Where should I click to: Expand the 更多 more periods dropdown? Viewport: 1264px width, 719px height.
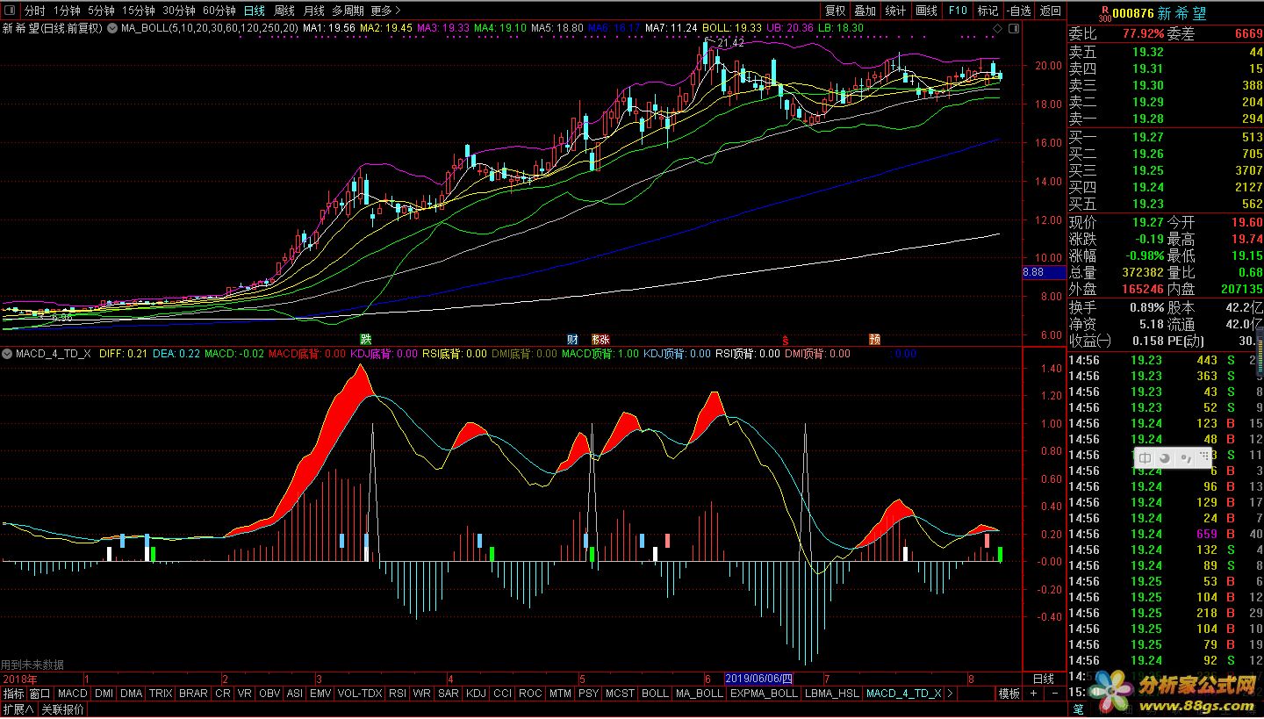(x=385, y=11)
